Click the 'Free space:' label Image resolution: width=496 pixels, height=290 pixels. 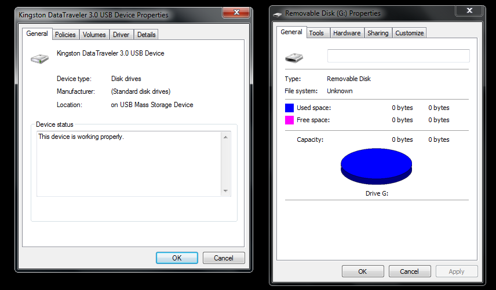(x=313, y=120)
